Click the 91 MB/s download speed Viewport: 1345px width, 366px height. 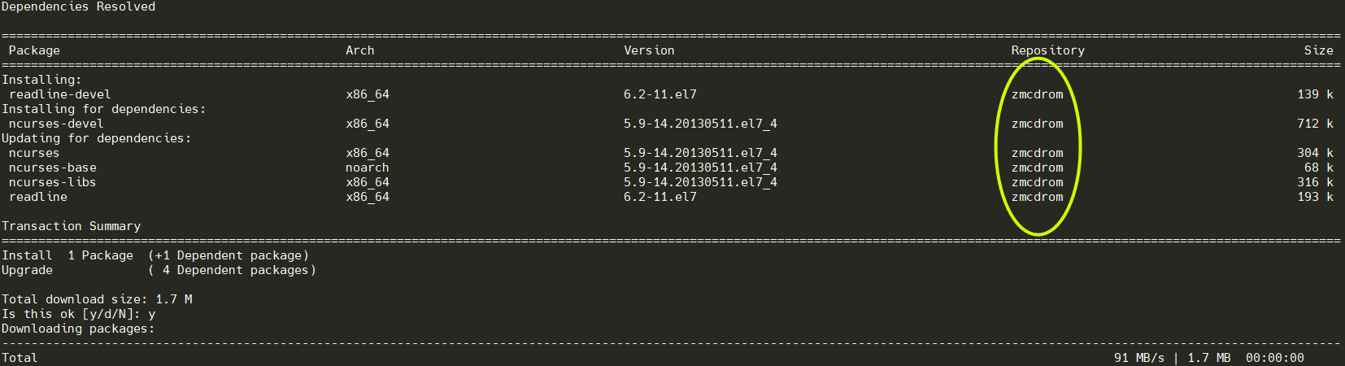pos(1138,358)
